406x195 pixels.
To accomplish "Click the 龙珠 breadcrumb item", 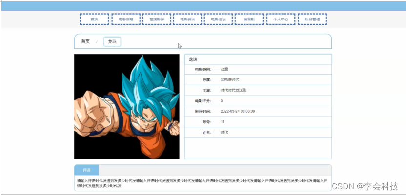I will click(x=112, y=41).
